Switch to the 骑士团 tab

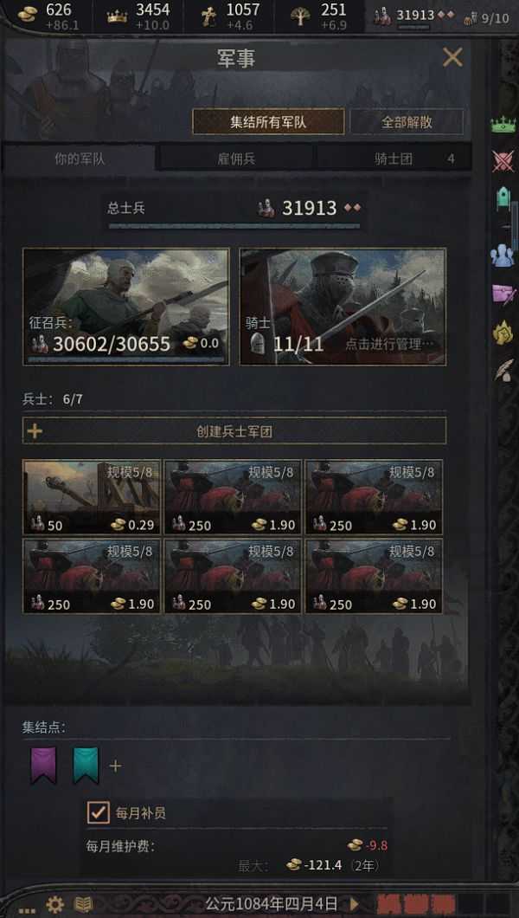click(x=394, y=158)
